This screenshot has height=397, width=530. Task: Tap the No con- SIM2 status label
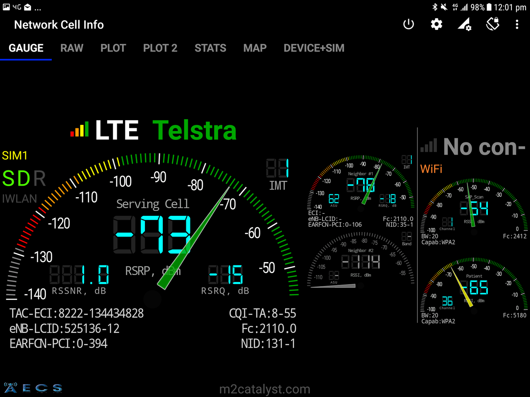(484, 146)
